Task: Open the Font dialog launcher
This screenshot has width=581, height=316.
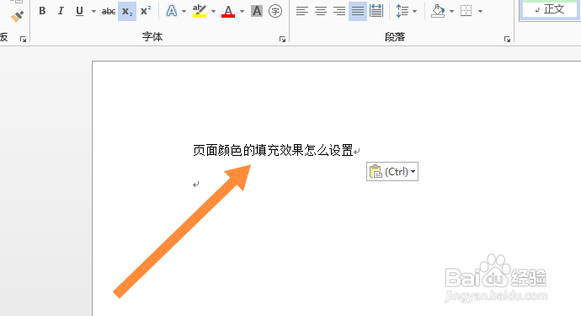Action: click(282, 39)
